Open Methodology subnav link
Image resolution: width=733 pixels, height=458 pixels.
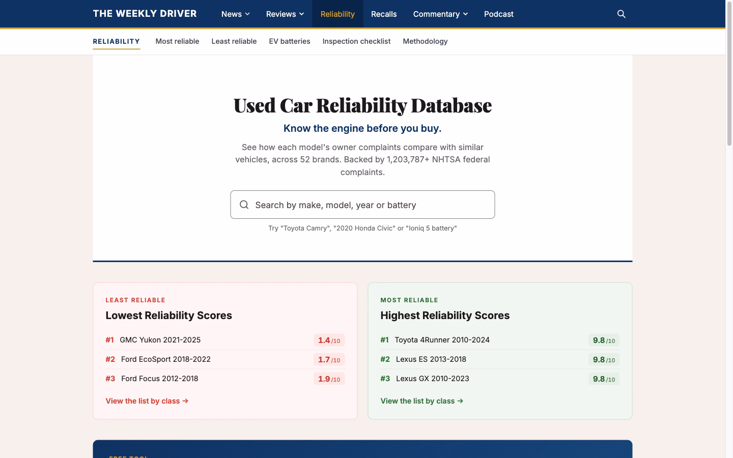pos(425,41)
